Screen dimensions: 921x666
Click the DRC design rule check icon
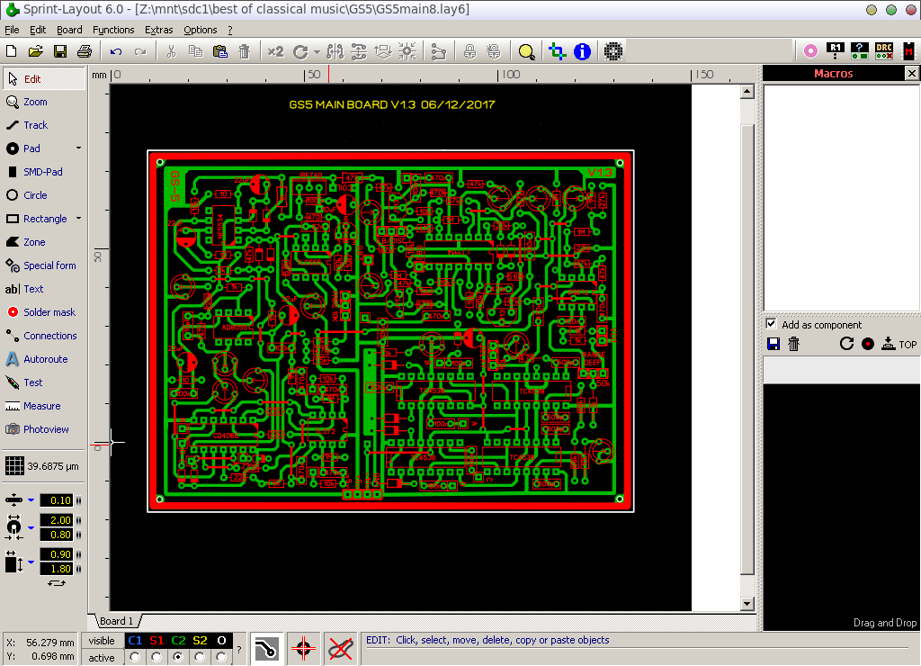[x=884, y=51]
